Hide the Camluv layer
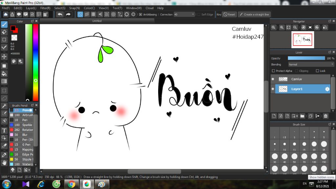 pyautogui.click(x=273, y=79)
